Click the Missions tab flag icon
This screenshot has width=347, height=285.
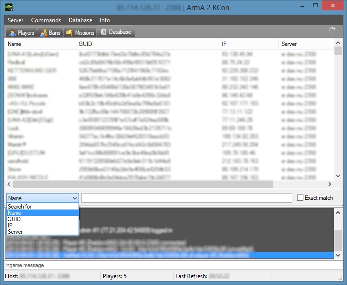(x=69, y=33)
